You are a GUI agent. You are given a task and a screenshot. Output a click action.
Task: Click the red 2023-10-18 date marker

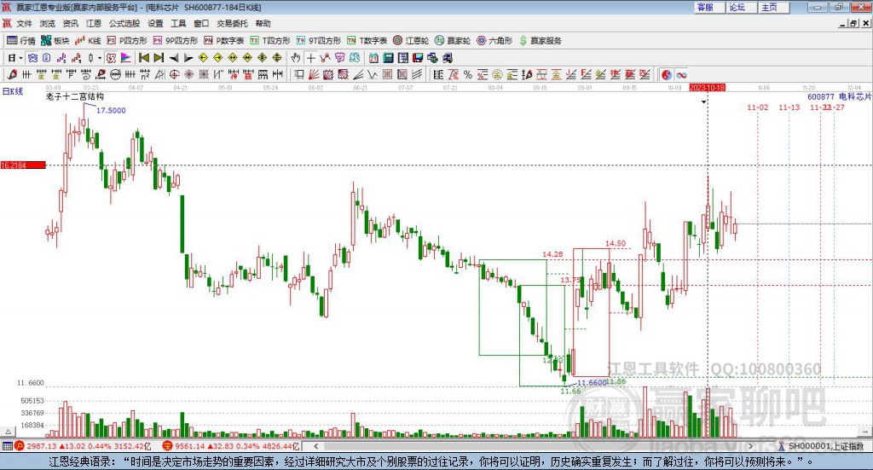pyautogui.click(x=707, y=88)
